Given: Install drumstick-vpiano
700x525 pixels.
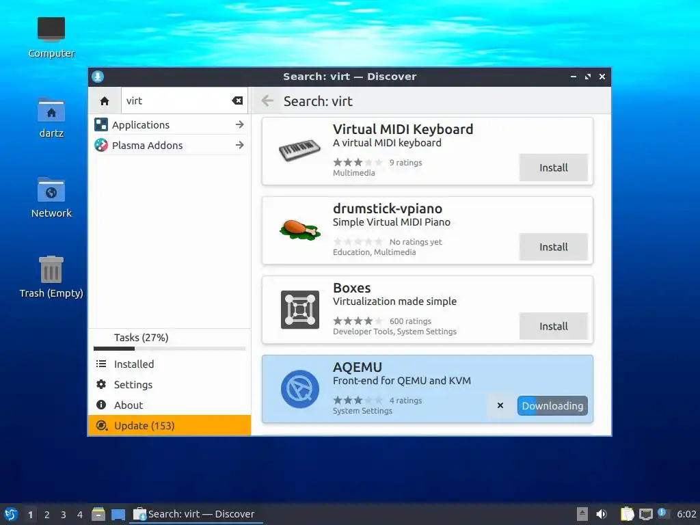Looking at the screenshot, I should click(x=553, y=247).
